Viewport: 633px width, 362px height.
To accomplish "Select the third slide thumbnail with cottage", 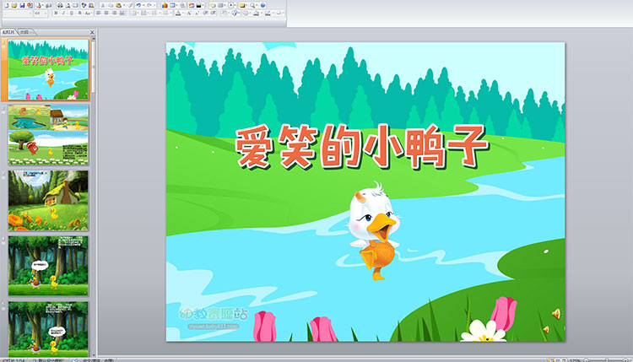I will pos(49,200).
